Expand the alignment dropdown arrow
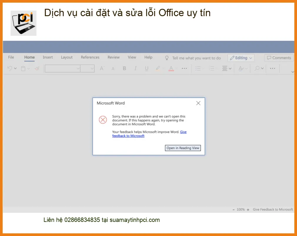 [x=230, y=68]
